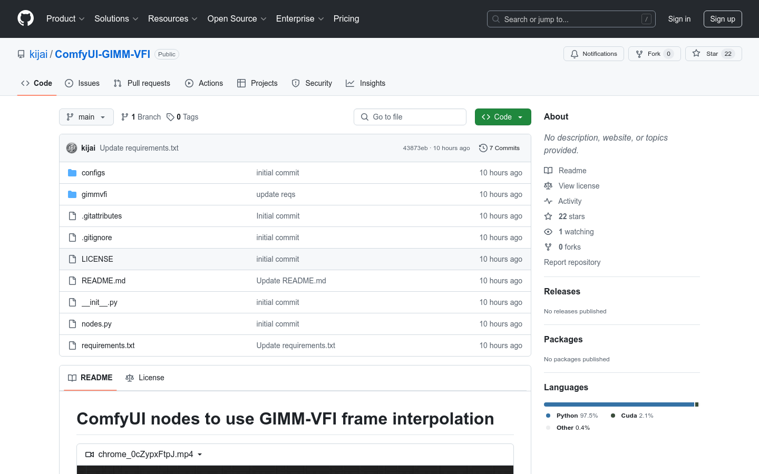The height and width of the screenshot is (474, 759).
Task: Click the Cuda 2.1% language entry
Action: coord(632,416)
